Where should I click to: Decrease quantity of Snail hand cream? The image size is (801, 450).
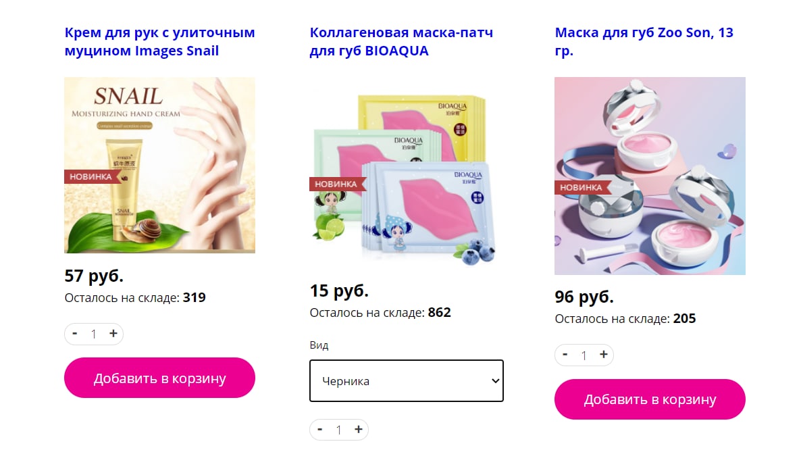74,334
